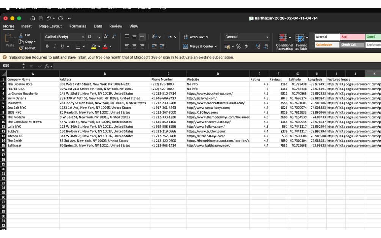Viewport: 381px width, 238px height.
Task: Expand the underline style arrow
Action: pos(68,46)
